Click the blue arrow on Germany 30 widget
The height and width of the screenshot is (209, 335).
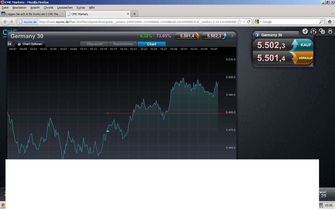coord(257,35)
